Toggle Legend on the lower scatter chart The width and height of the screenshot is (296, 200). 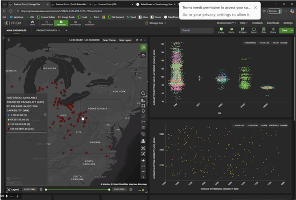284,125
